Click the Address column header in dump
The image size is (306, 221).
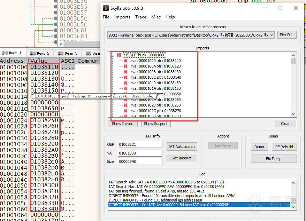14,61
